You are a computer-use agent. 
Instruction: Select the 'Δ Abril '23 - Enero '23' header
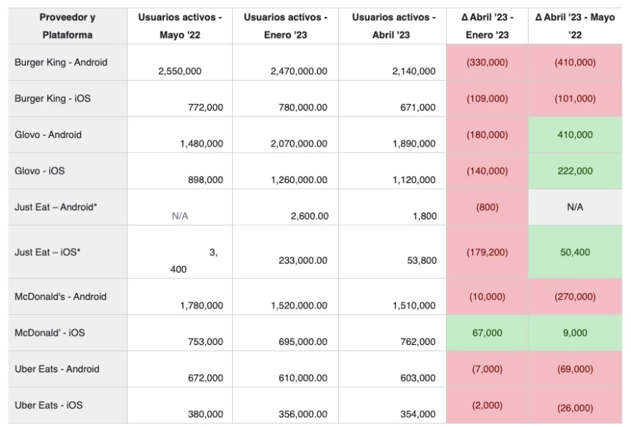(x=487, y=26)
